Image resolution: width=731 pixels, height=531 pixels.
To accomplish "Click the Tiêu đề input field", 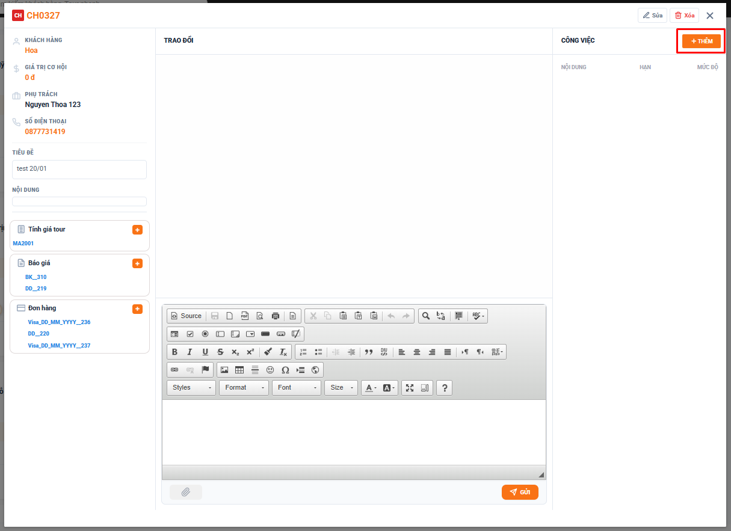I will (x=79, y=169).
